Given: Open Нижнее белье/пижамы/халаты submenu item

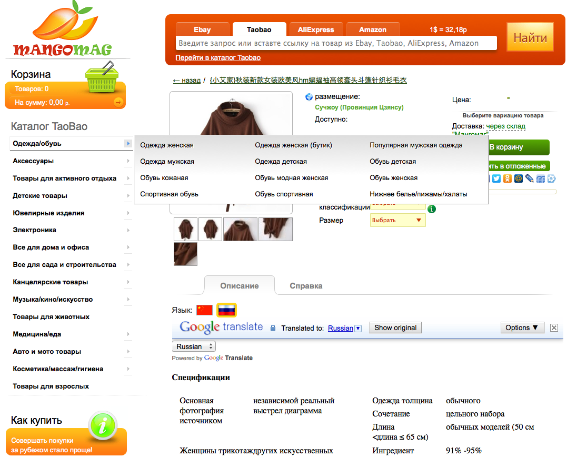Looking at the screenshot, I should pos(419,194).
